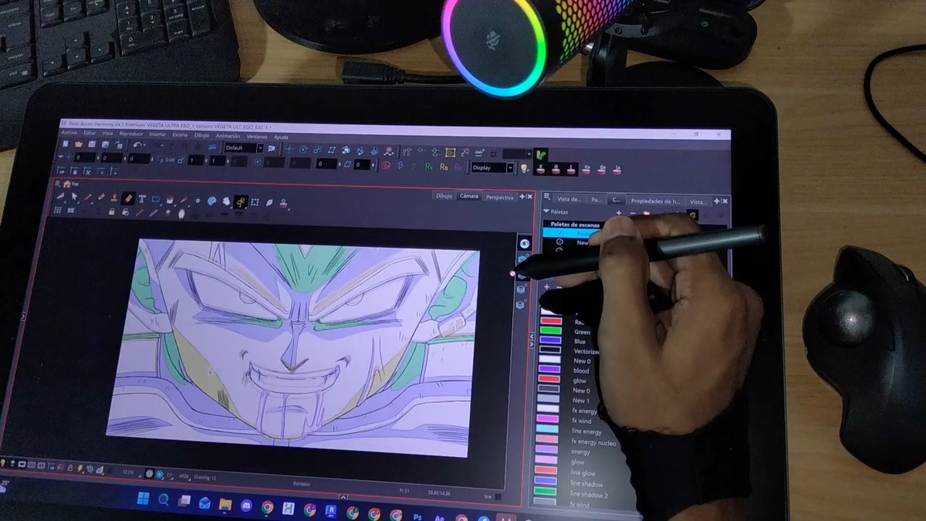Viewport: 926px width, 521px height.
Task: Open the 12.5% zoom dropdown
Action: click(130, 472)
